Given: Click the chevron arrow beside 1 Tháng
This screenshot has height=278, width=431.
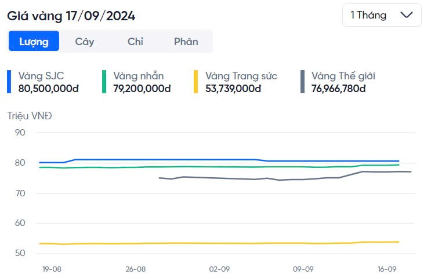Looking at the screenshot, I should click(407, 16).
